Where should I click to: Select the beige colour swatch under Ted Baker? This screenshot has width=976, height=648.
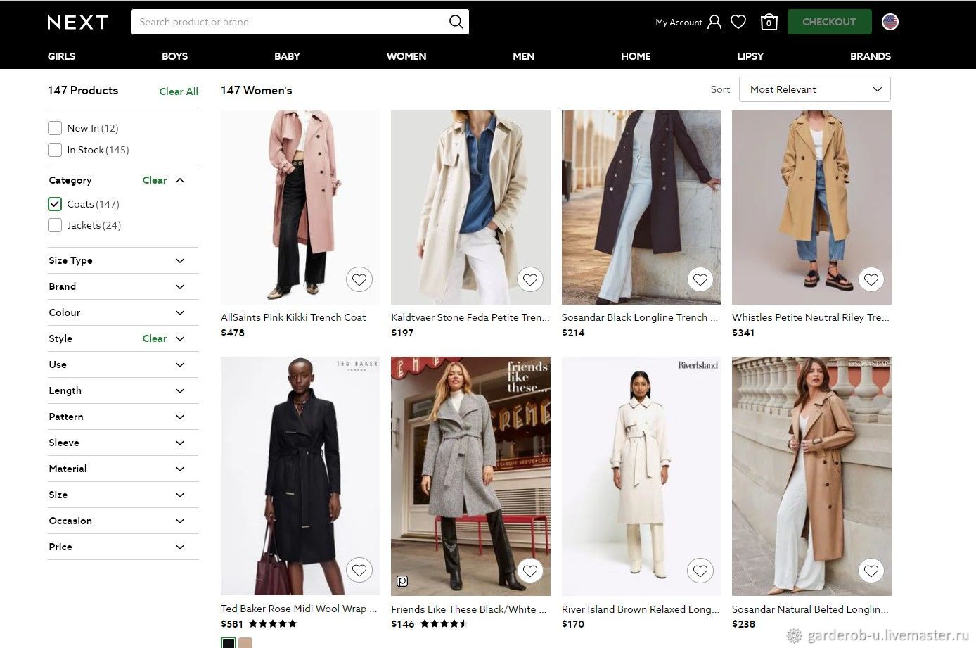point(245,643)
